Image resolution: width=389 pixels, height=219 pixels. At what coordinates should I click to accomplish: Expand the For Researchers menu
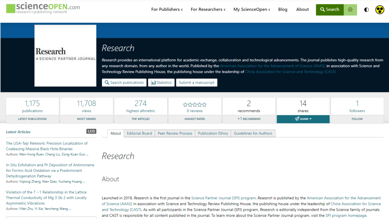pyautogui.click(x=208, y=9)
